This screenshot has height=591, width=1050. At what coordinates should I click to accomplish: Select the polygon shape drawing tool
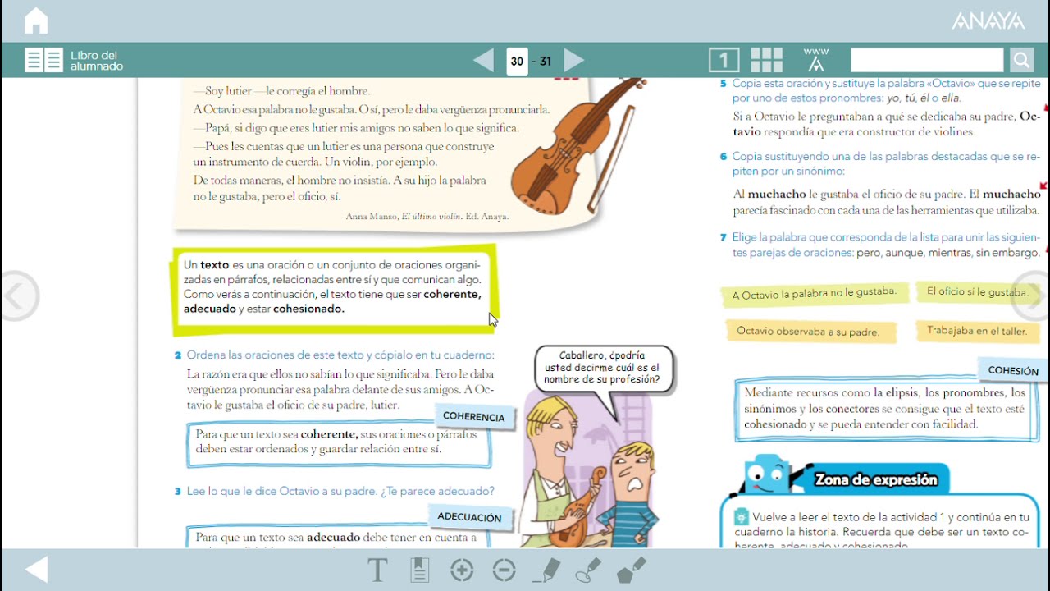(x=631, y=570)
